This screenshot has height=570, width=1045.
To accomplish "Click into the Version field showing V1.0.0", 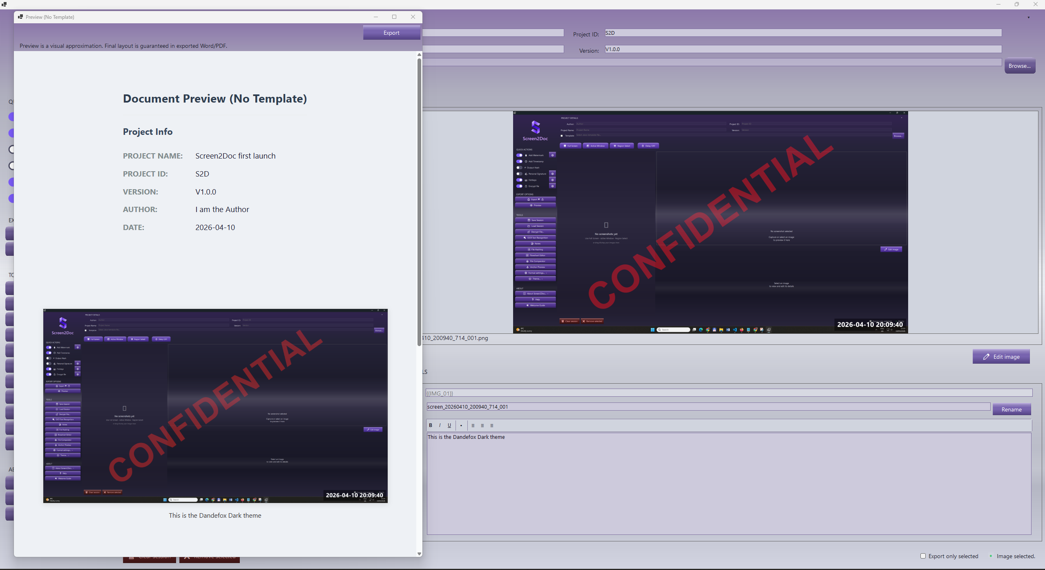I will (803, 49).
